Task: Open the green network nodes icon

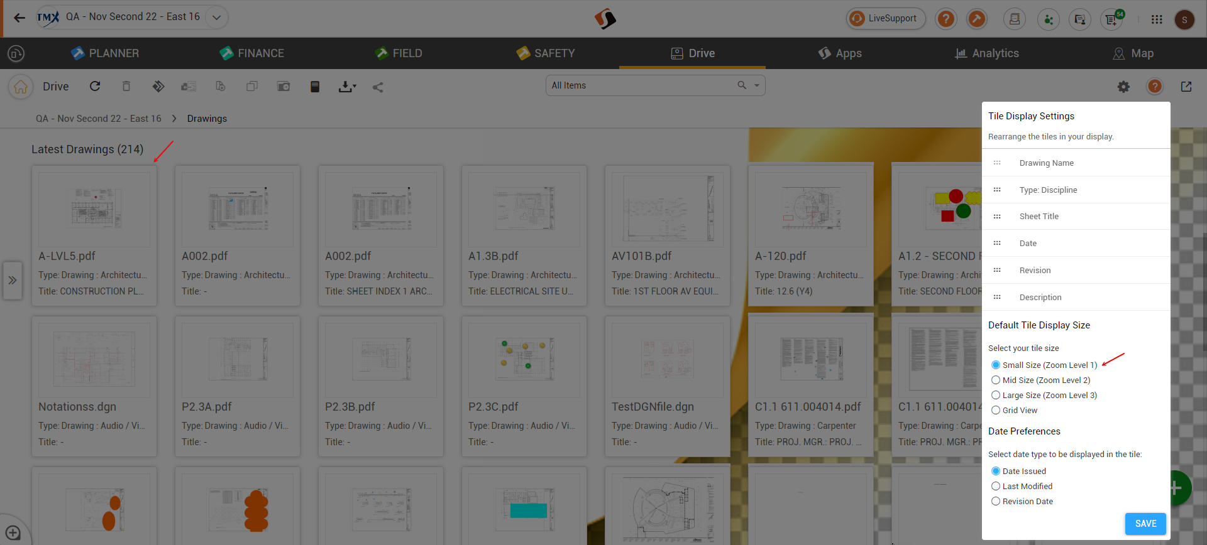Action: tap(1048, 19)
